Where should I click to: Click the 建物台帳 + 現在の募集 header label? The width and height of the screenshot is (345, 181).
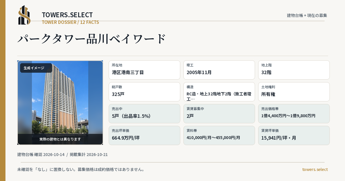[x=307, y=15]
